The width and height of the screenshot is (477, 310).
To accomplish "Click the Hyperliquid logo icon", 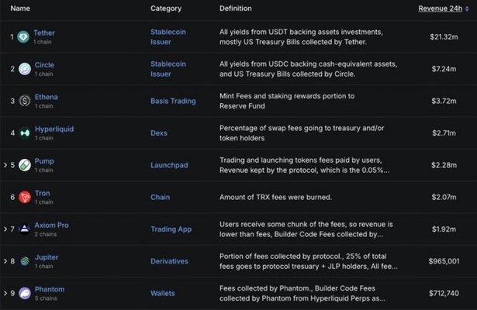I will pyautogui.click(x=25, y=133).
